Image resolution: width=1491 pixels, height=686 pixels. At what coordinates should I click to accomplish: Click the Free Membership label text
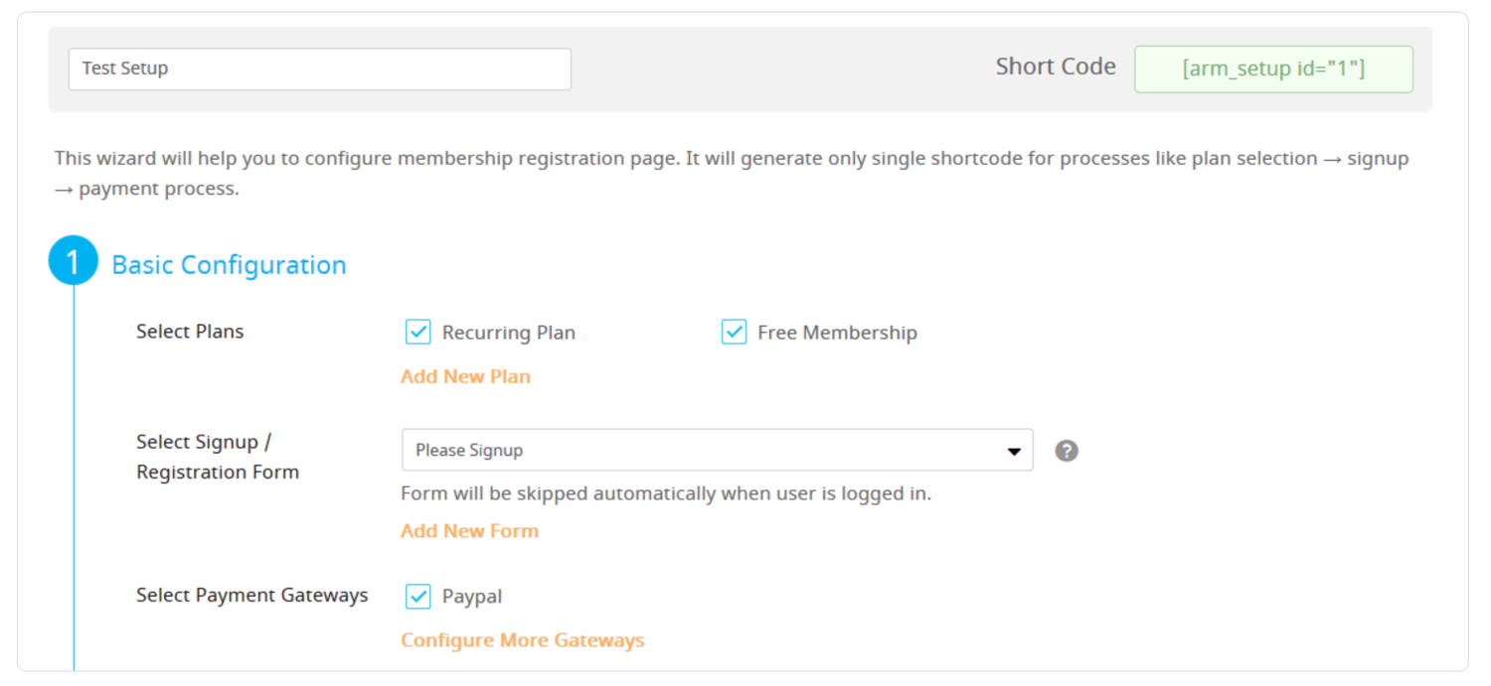point(837,333)
